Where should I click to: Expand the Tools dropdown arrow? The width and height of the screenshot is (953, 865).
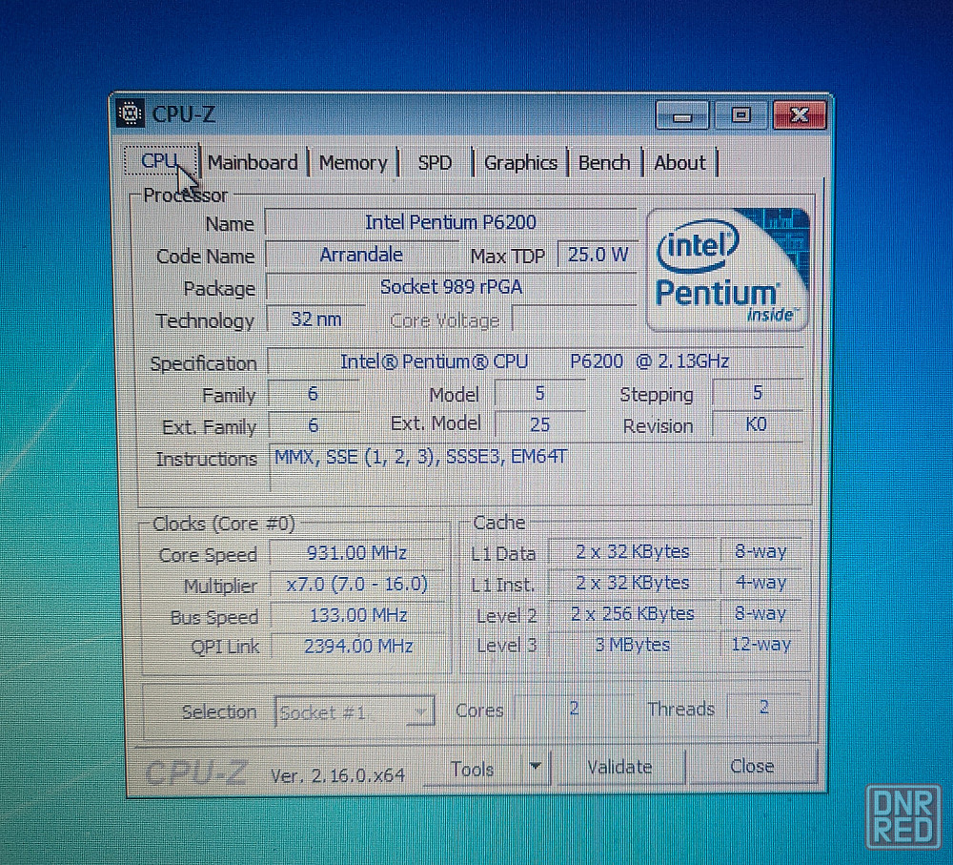(536, 768)
